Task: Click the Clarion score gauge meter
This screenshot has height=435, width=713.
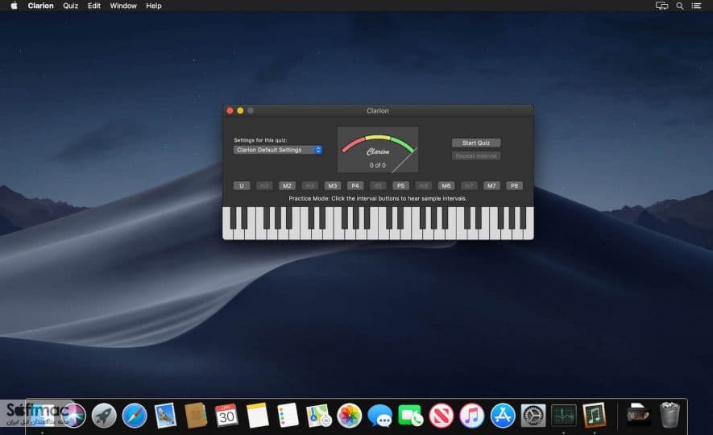Action: tap(378, 150)
